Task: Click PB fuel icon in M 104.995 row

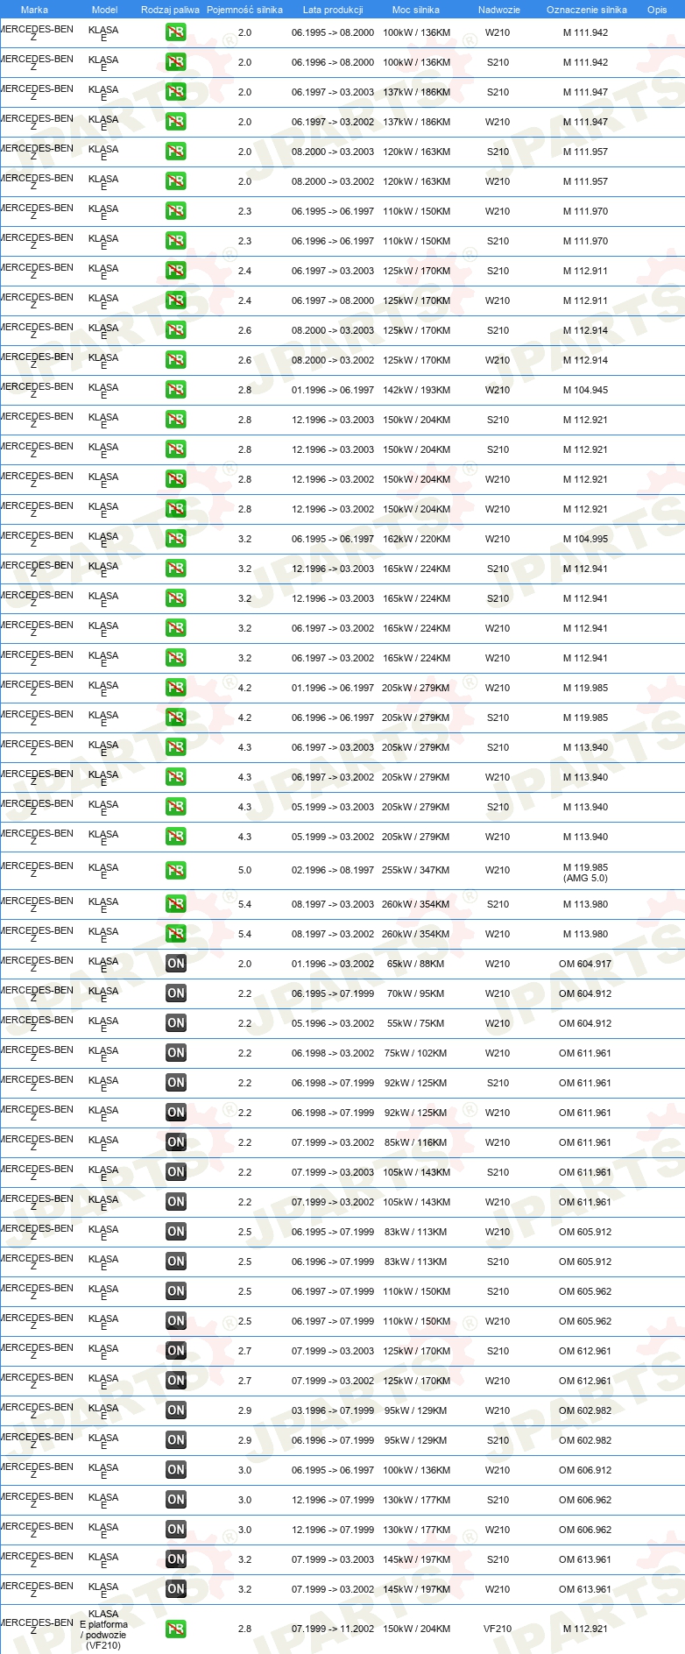Action: 176,539
